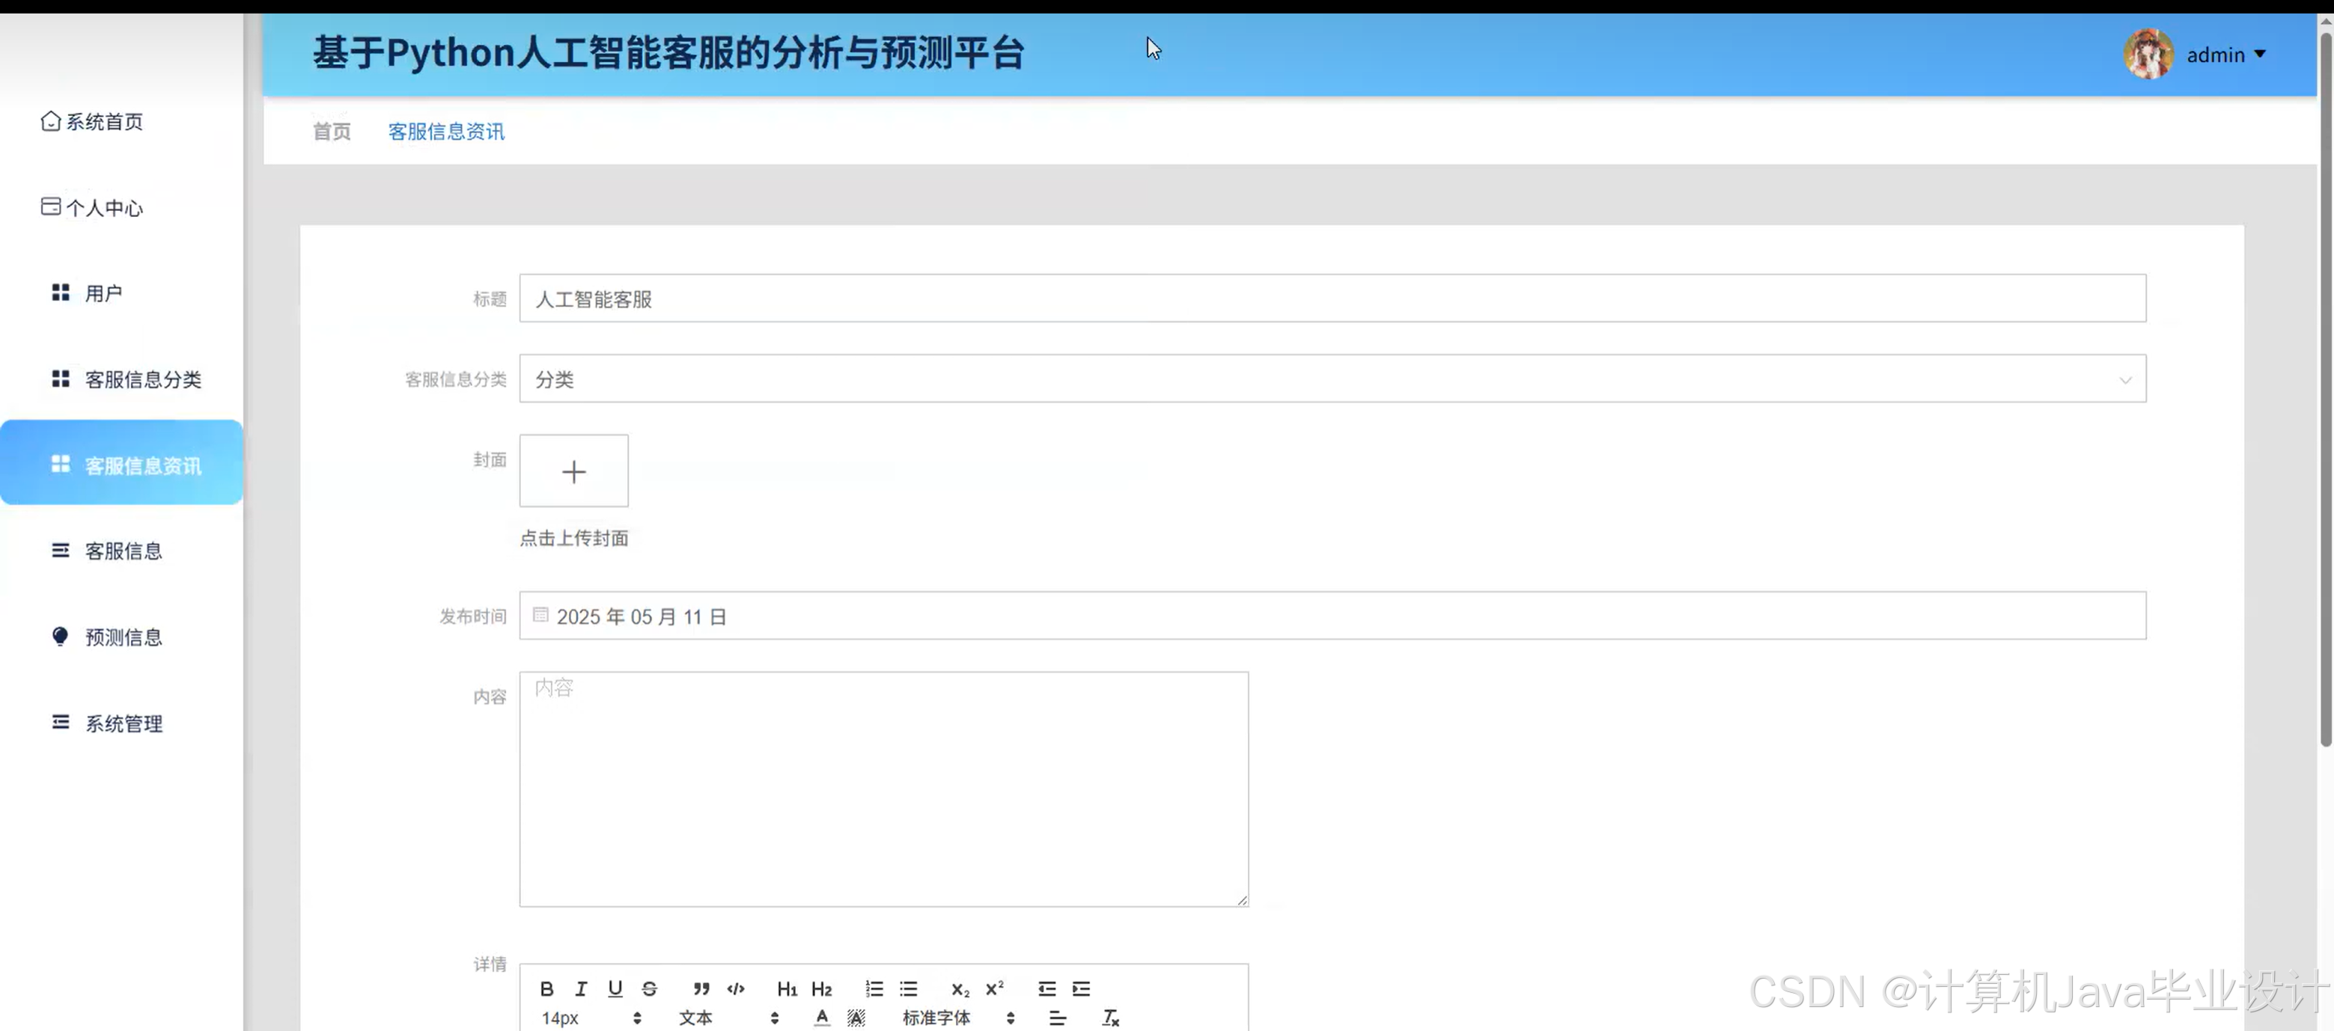The width and height of the screenshot is (2334, 1031).
Task: Decrease the indent
Action: (x=1046, y=988)
